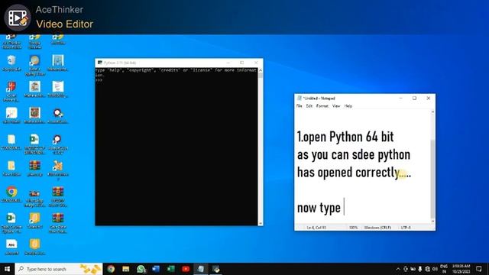Click the line 'as you can sdee python'
The width and height of the screenshot is (489, 275).
point(353,154)
